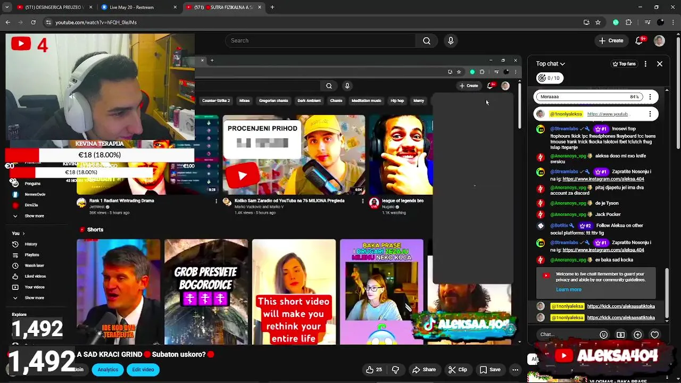Open channel Analytics
Viewport: 681px width, 383px height.
click(107, 370)
